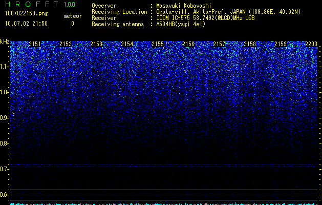322x205 pixels.
Task: Click the kHz axis unit label
Action: 5,42
